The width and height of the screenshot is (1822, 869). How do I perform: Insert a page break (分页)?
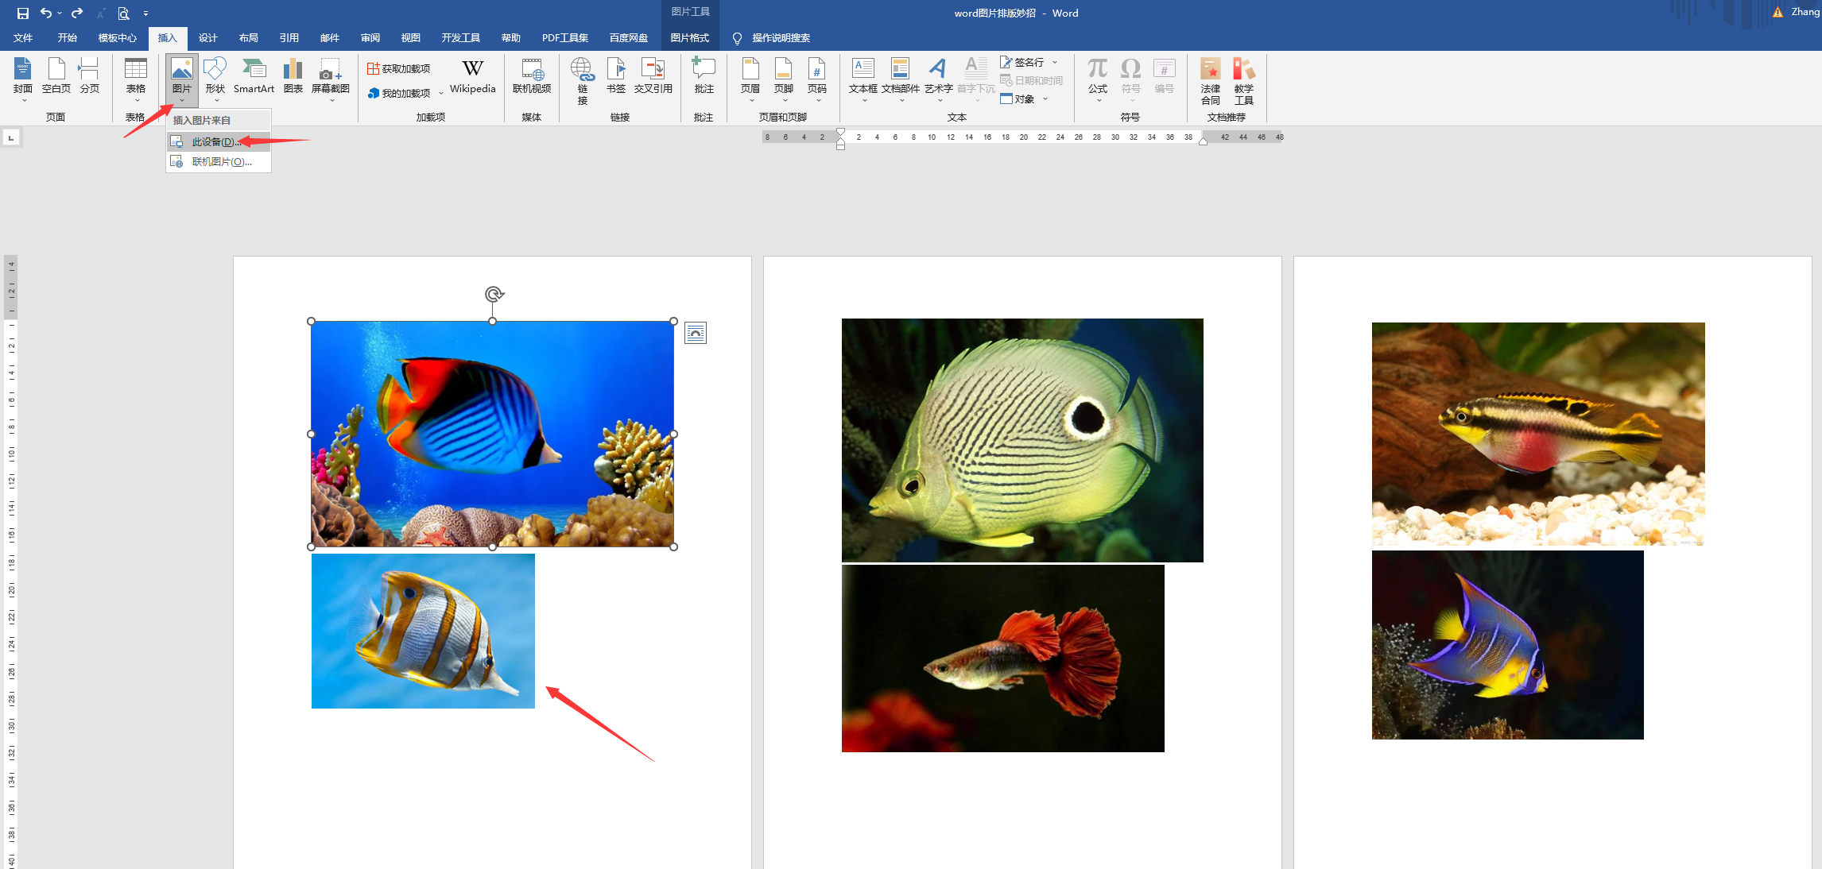89,78
